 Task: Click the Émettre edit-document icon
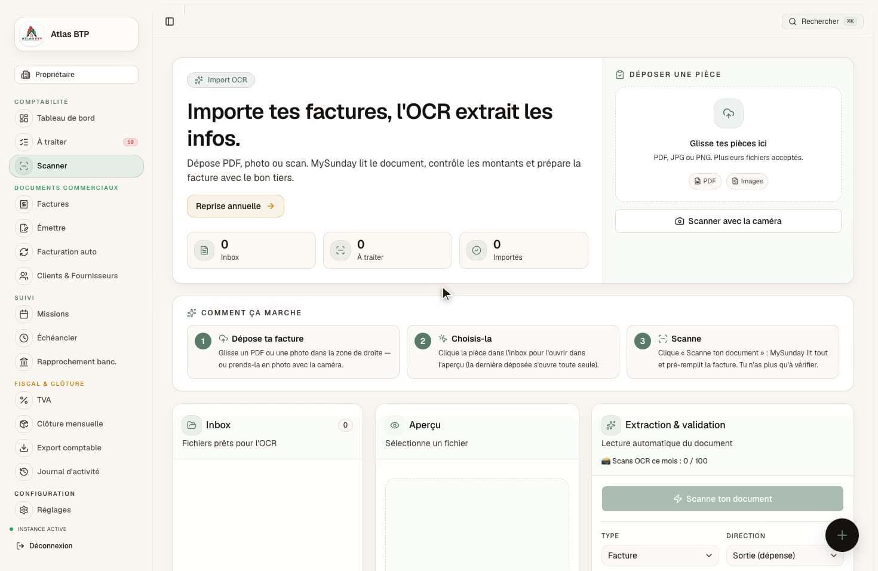(x=24, y=228)
